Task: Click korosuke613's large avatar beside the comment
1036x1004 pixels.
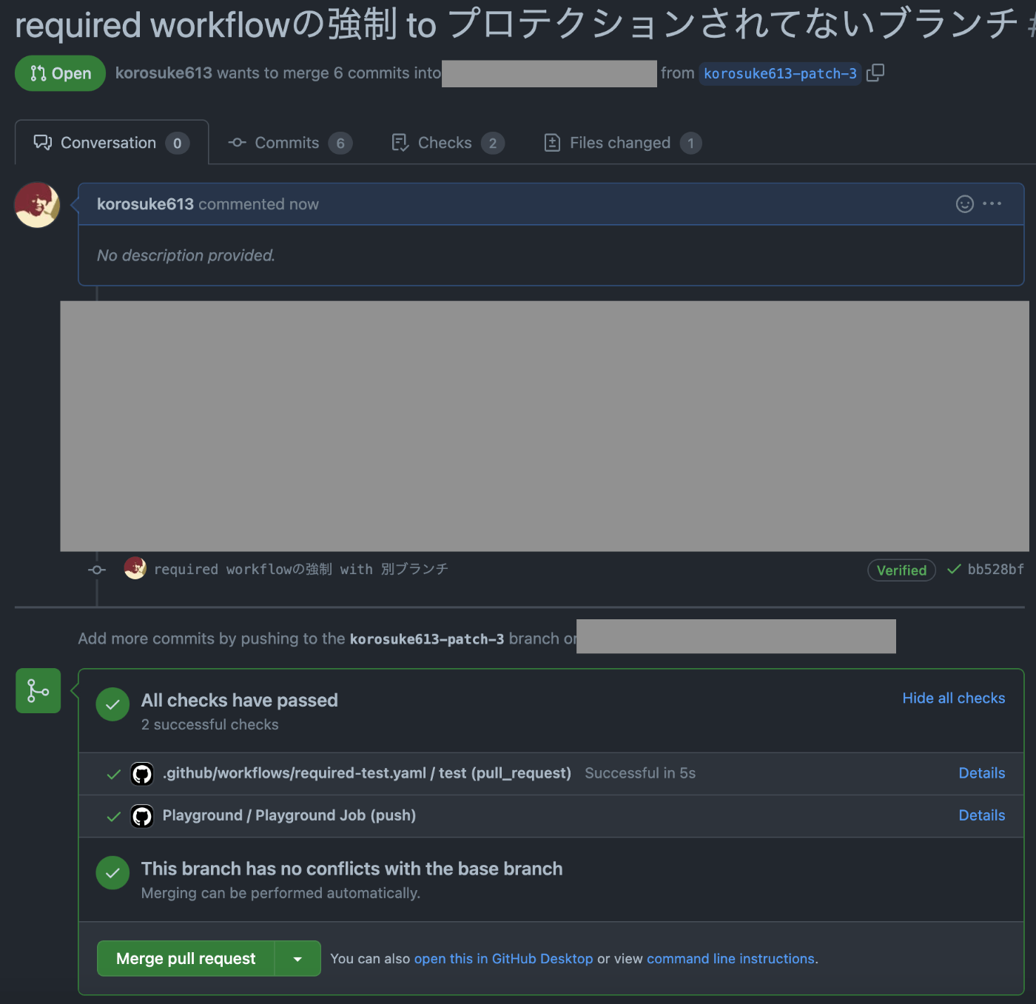Action: 37,205
